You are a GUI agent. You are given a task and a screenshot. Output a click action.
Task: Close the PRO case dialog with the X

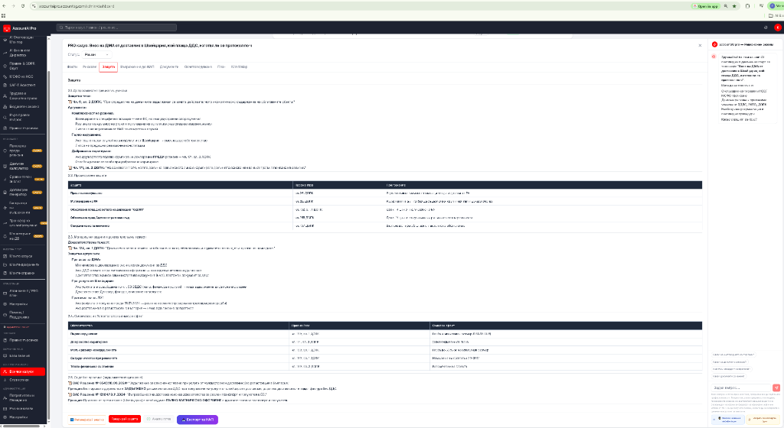tap(700, 45)
